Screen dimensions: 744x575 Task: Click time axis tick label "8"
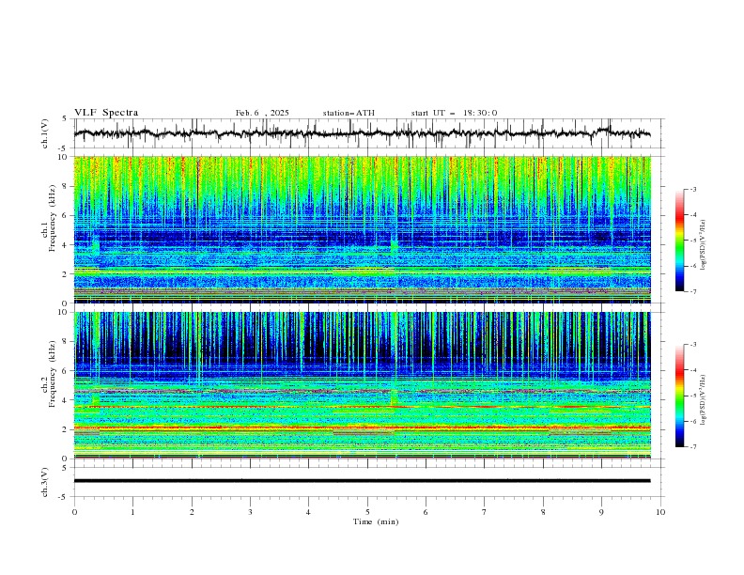pyautogui.click(x=543, y=512)
